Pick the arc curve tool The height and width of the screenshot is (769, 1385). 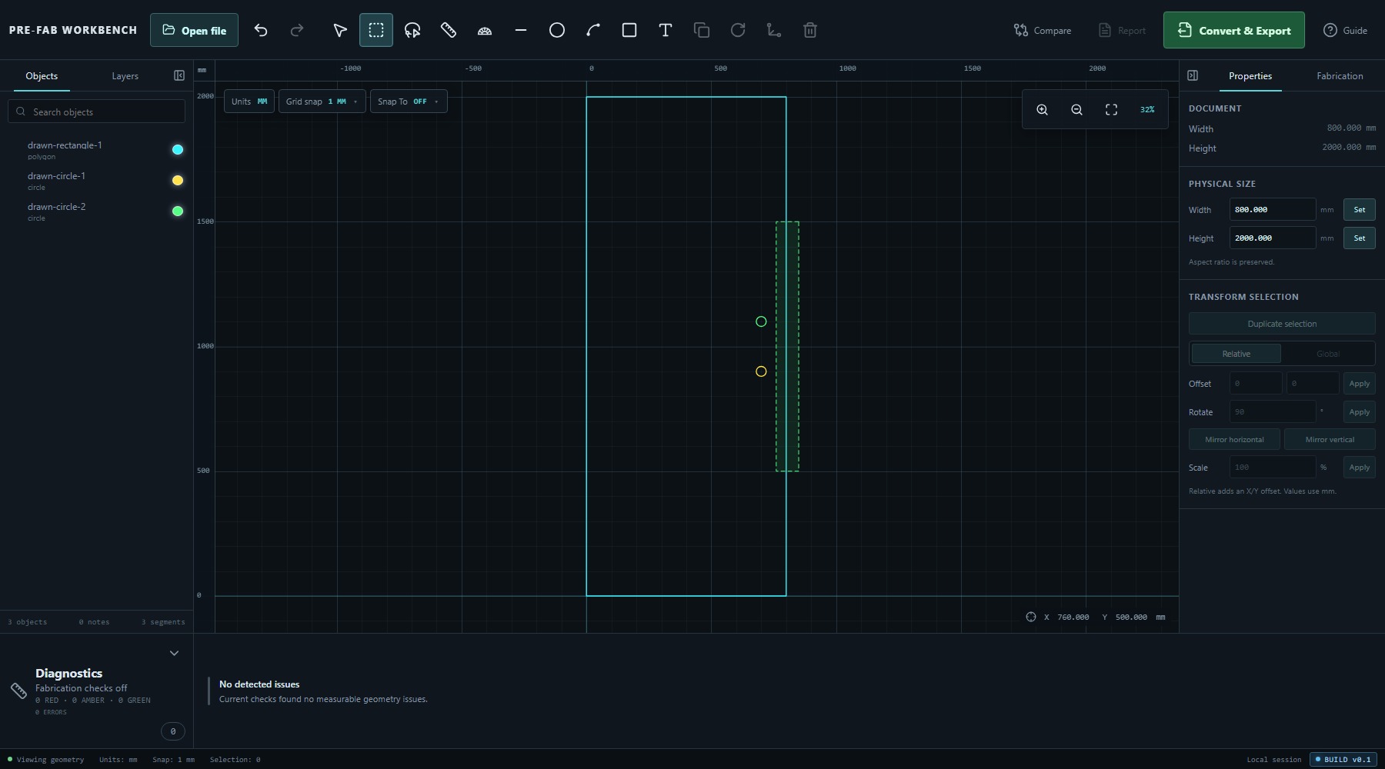click(x=593, y=30)
